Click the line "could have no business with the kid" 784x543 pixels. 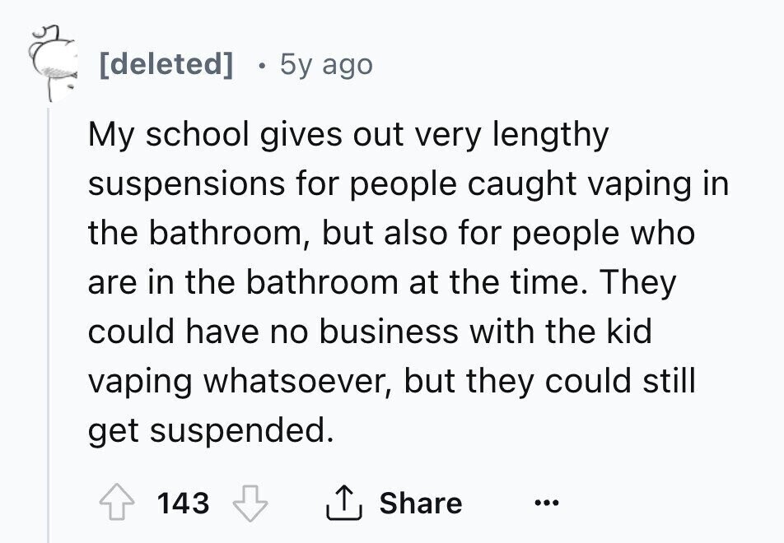point(370,332)
